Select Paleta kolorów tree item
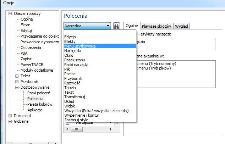The image size is (225, 144). 40,104
